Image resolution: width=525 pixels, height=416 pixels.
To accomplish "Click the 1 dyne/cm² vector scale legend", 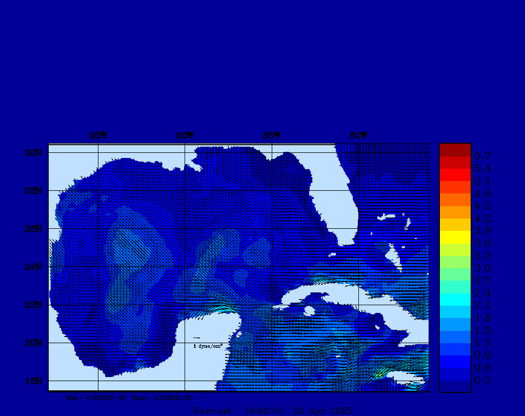I will (207, 346).
